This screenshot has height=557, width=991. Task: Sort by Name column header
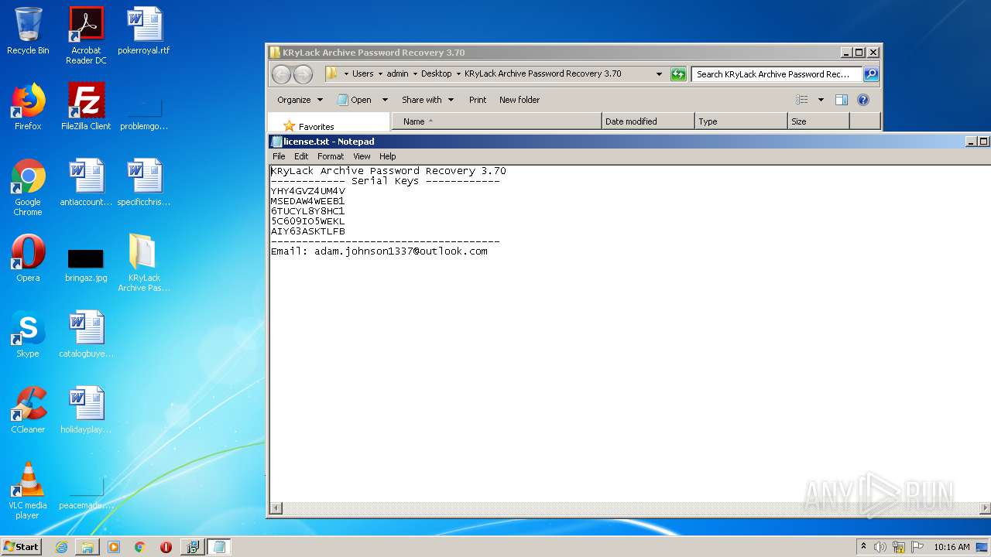497,121
